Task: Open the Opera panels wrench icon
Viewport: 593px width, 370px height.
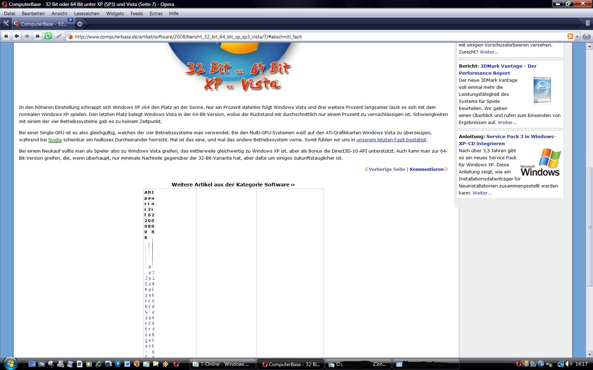Action: [6, 24]
